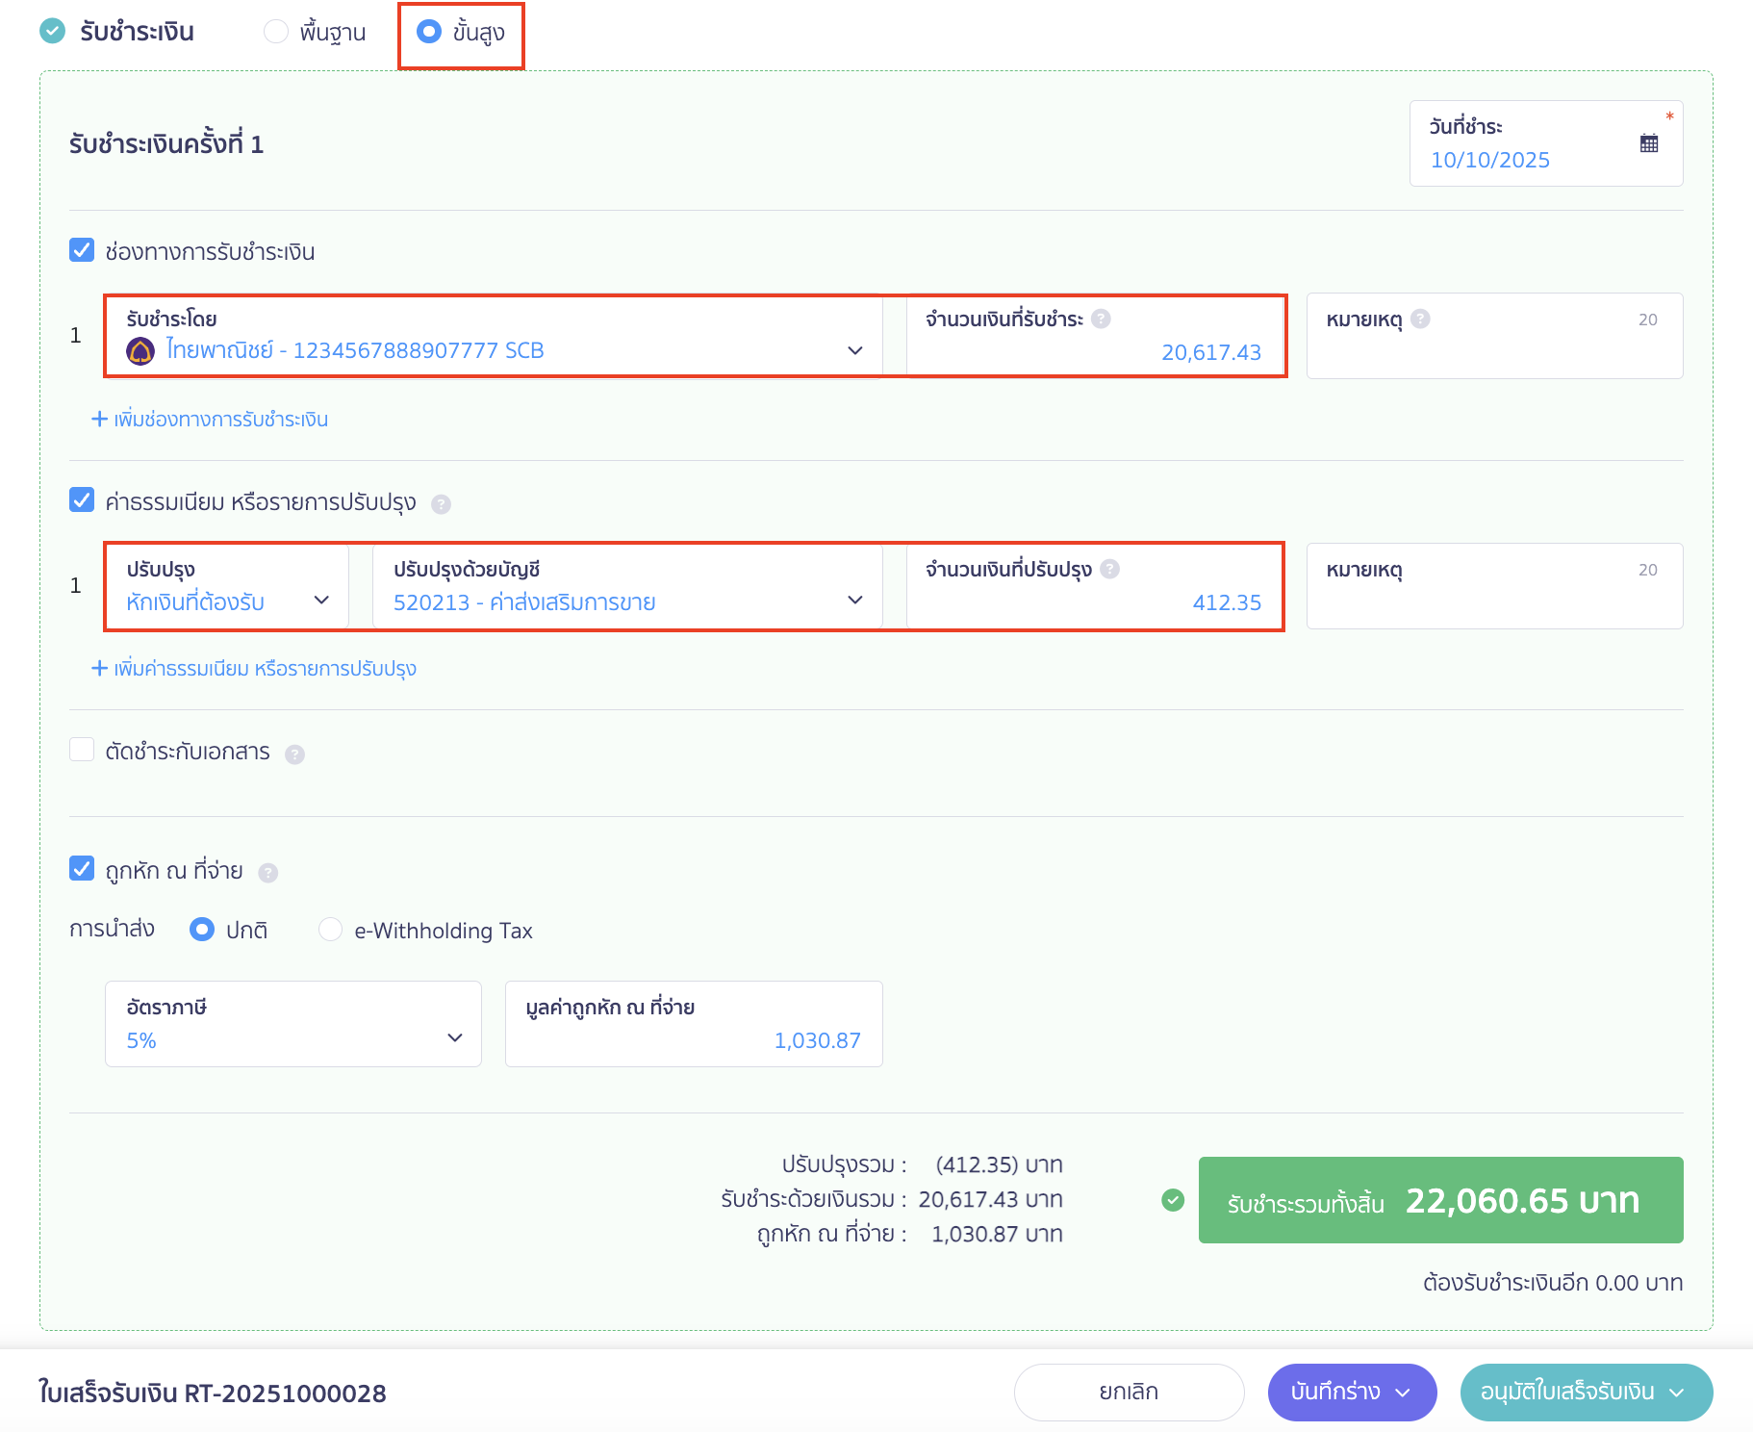Viewport: 1753px width, 1432px height.
Task: Click help icon beside ถูกหัก ณ ที่จ่าย
Action: click(x=268, y=873)
